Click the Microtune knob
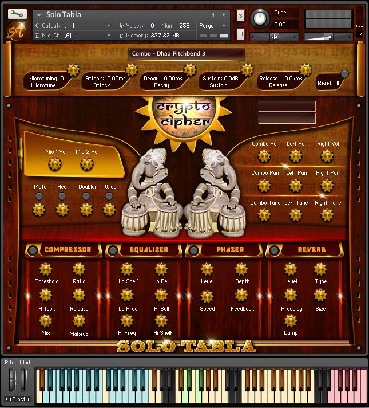Screen dimensions: 369x408 click(x=73, y=70)
